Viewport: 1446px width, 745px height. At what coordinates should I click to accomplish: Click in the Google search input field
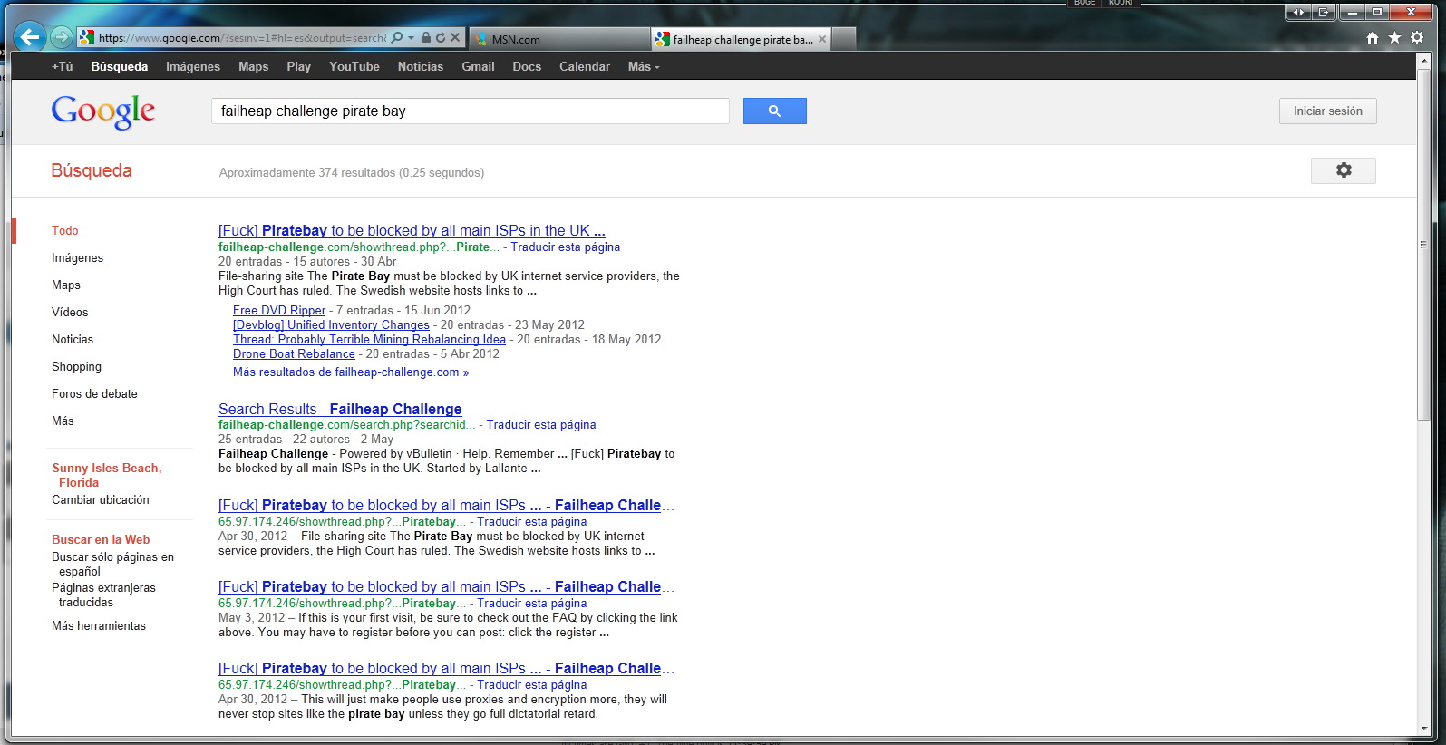(x=470, y=111)
